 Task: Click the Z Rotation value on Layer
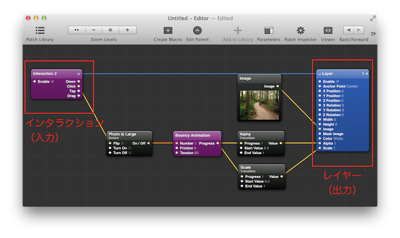click(x=343, y=115)
